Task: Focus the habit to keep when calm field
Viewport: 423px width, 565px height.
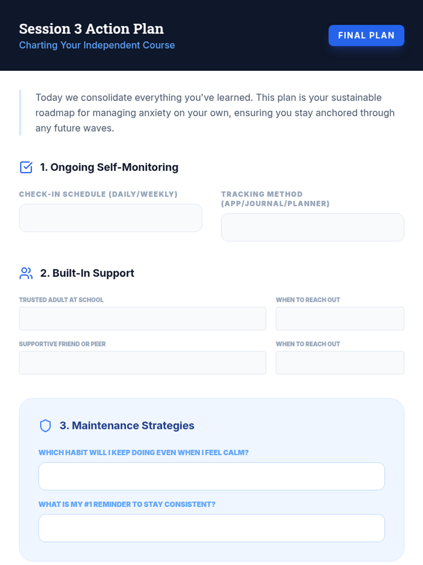Action: (x=211, y=476)
